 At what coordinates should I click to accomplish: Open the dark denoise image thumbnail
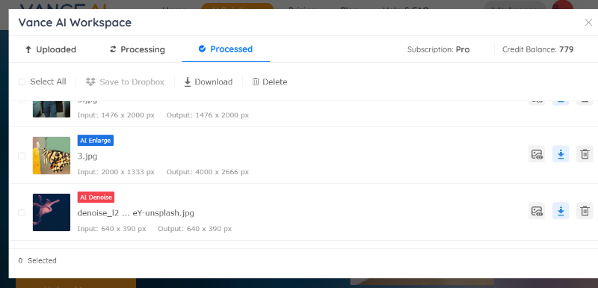[52, 212]
